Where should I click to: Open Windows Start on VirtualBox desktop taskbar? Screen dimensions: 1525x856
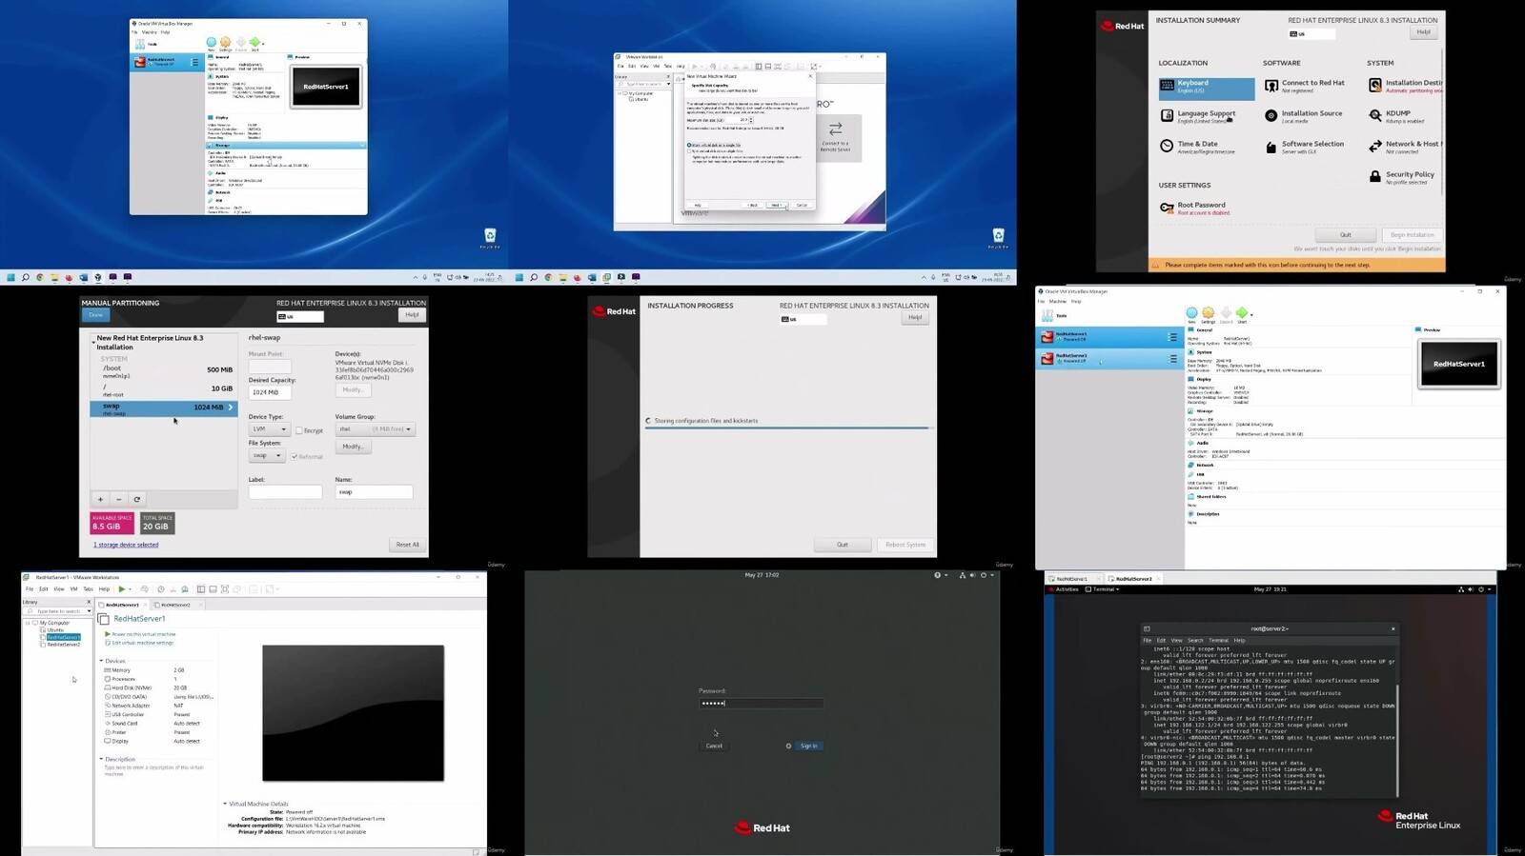[10, 277]
